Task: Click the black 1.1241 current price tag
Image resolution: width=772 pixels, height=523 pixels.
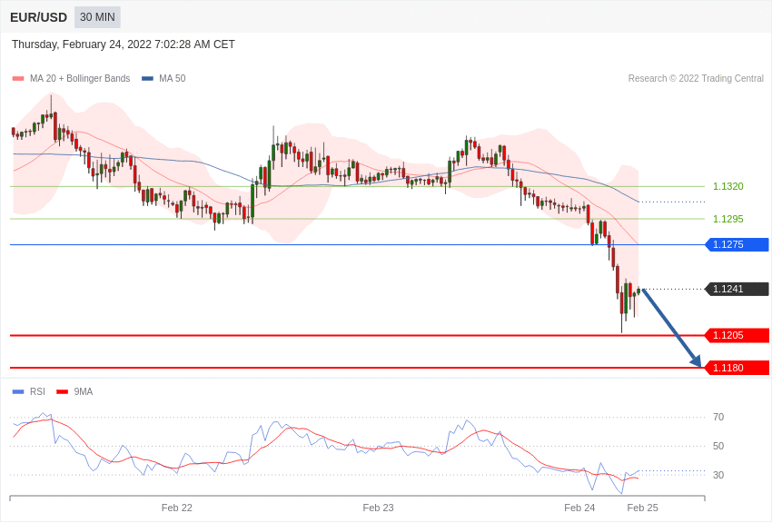Action: click(x=737, y=289)
